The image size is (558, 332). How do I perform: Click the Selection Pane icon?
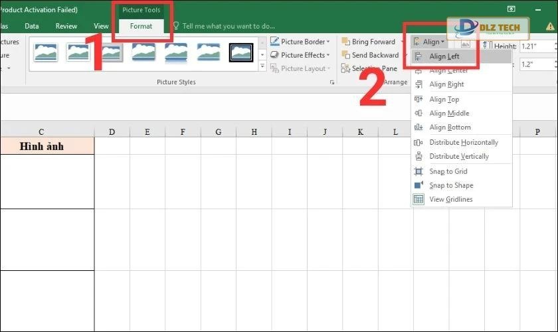pyautogui.click(x=345, y=68)
